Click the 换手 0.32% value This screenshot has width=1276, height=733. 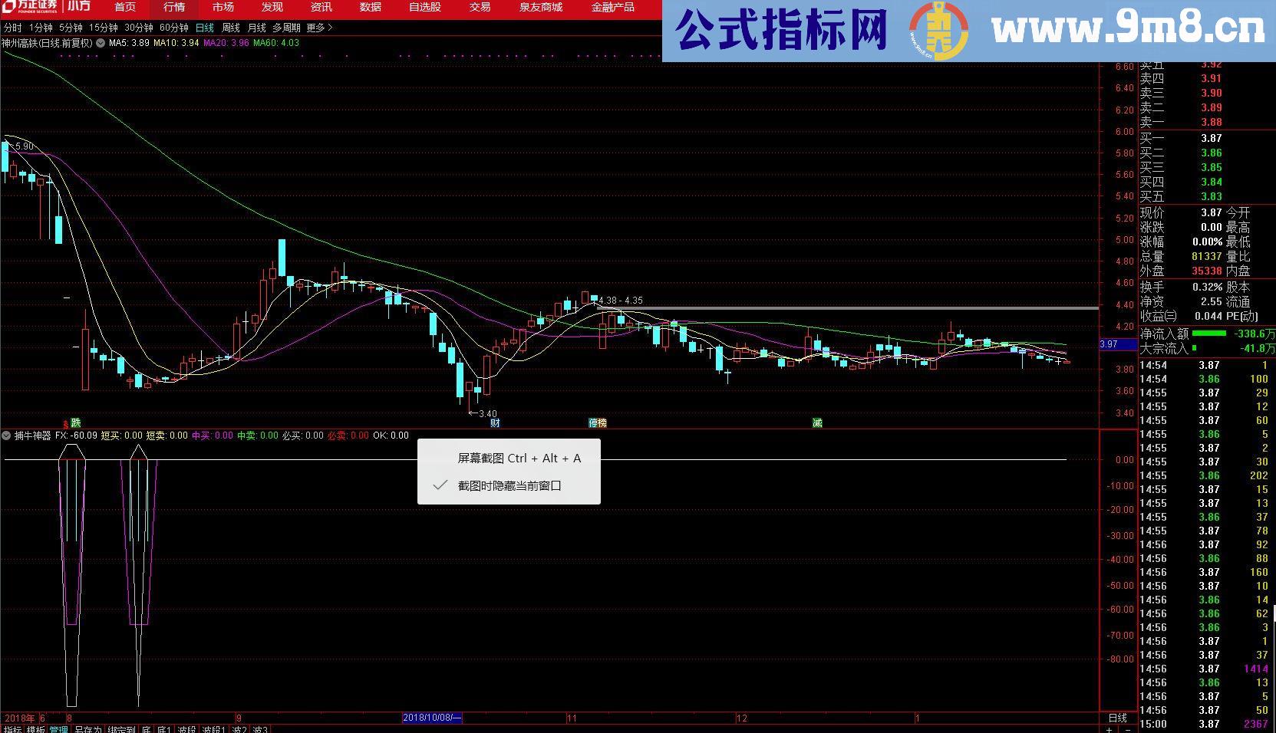[1207, 287]
